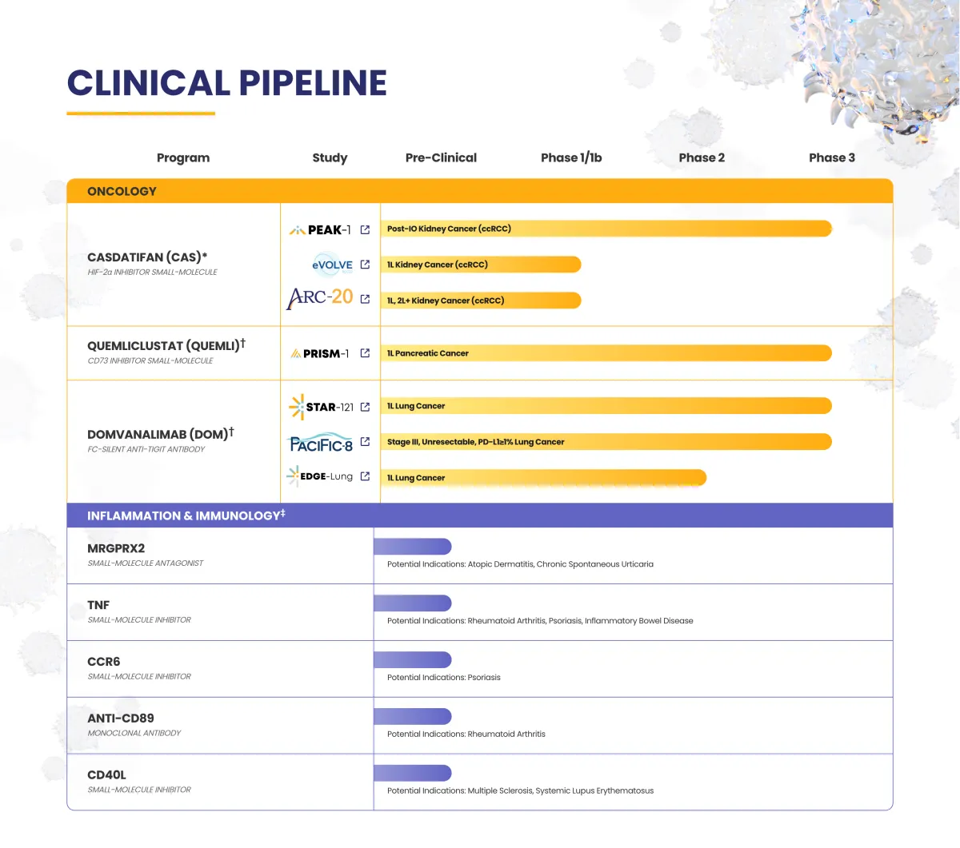
Task: Open the EDGE-Lung external link icon
Action: click(x=365, y=476)
